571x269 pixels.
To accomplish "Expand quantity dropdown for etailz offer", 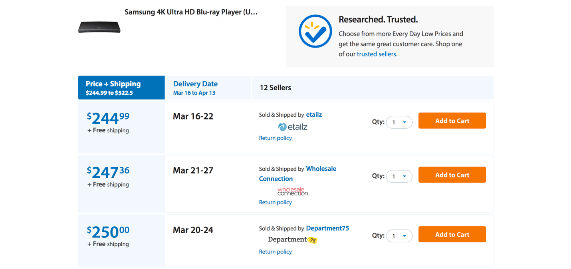I will pyautogui.click(x=399, y=122).
